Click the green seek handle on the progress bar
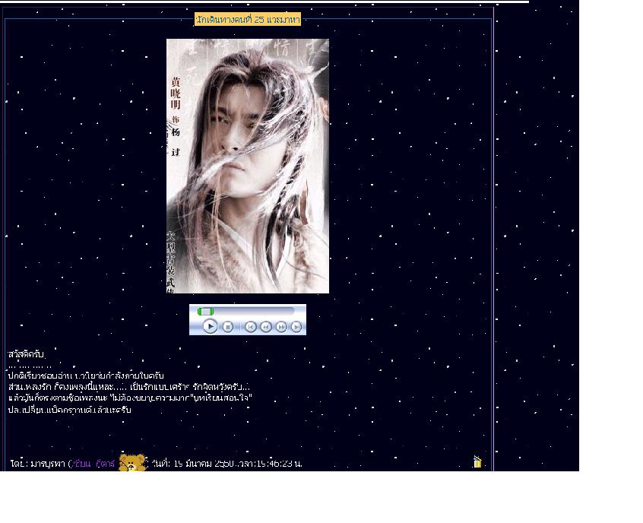Viewport: 643px width, 523px height. click(205, 312)
